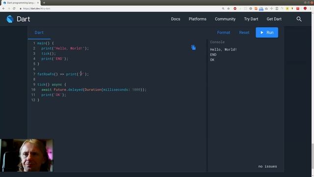Click the blue-badged extension icon

(x=261, y=9)
